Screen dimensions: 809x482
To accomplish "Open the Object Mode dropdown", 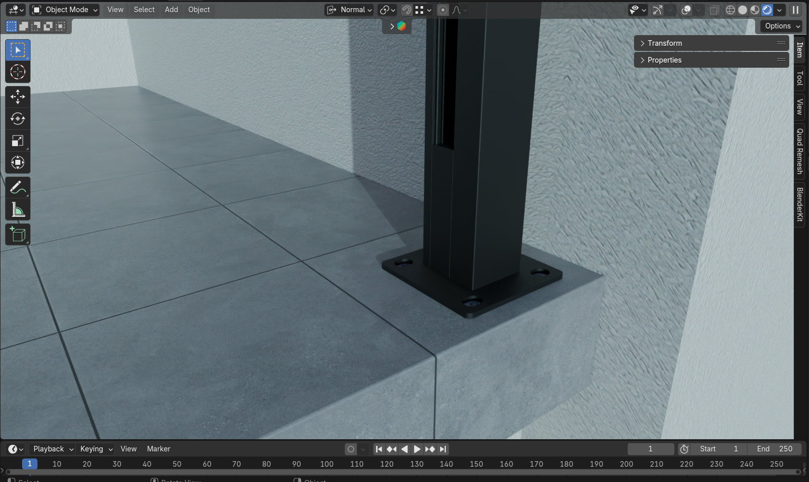I will (x=65, y=10).
